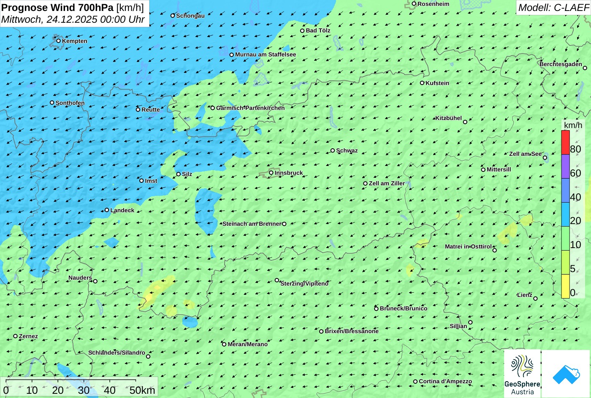Select the purple segment of the wind legend
Viewport: 591px width, 398px height.
tap(565, 166)
